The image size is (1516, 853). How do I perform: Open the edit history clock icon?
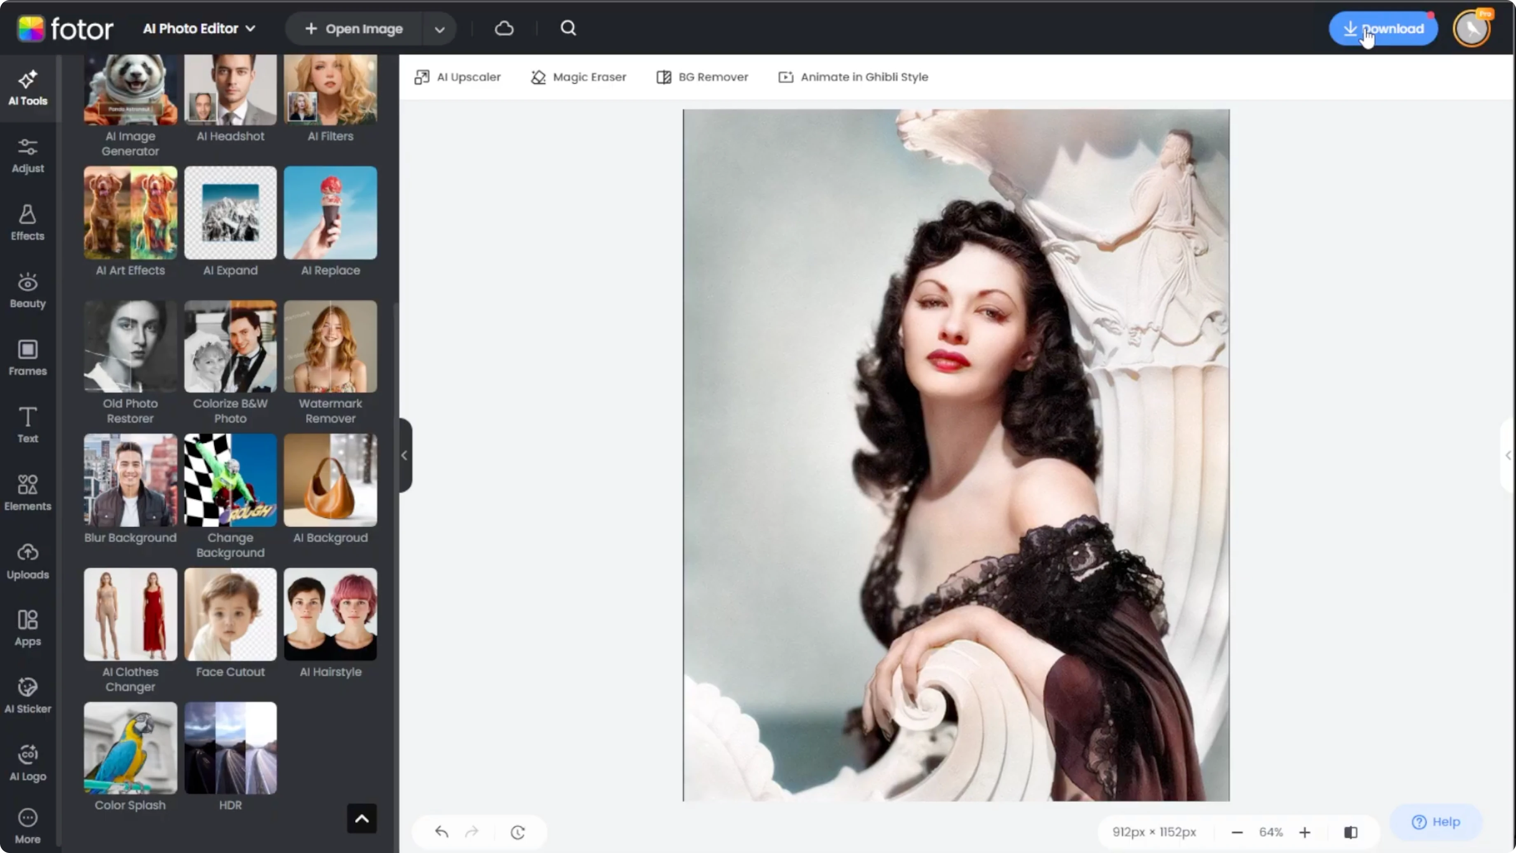[x=518, y=832]
